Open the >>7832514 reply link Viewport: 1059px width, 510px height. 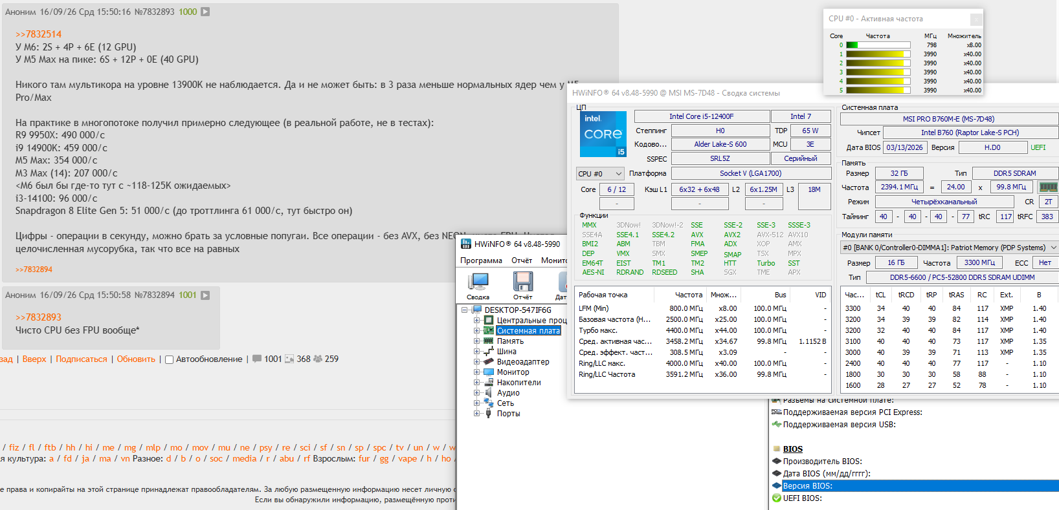(x=39, y=34)
